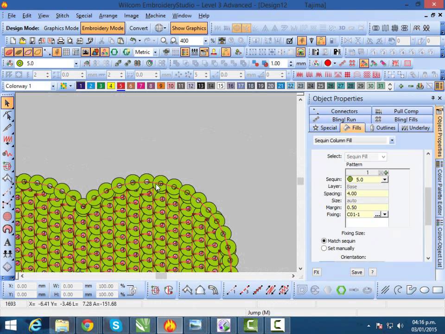Switch to the Outlines tab

pyautogui.click(x=382, y=128)
